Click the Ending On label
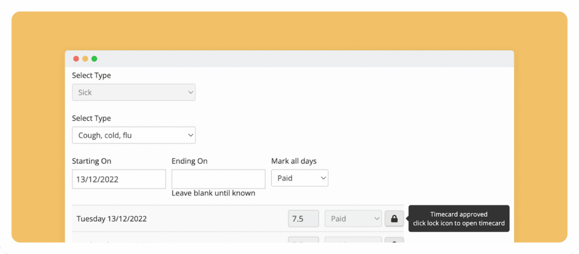This screenshot has width=579, height=254. coord(189,161)
